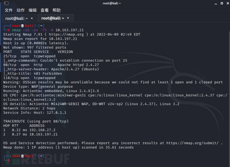Maximize the terminal window
Image resolution: width=230 pixels, height=167 pixels.
pos(222,3)
